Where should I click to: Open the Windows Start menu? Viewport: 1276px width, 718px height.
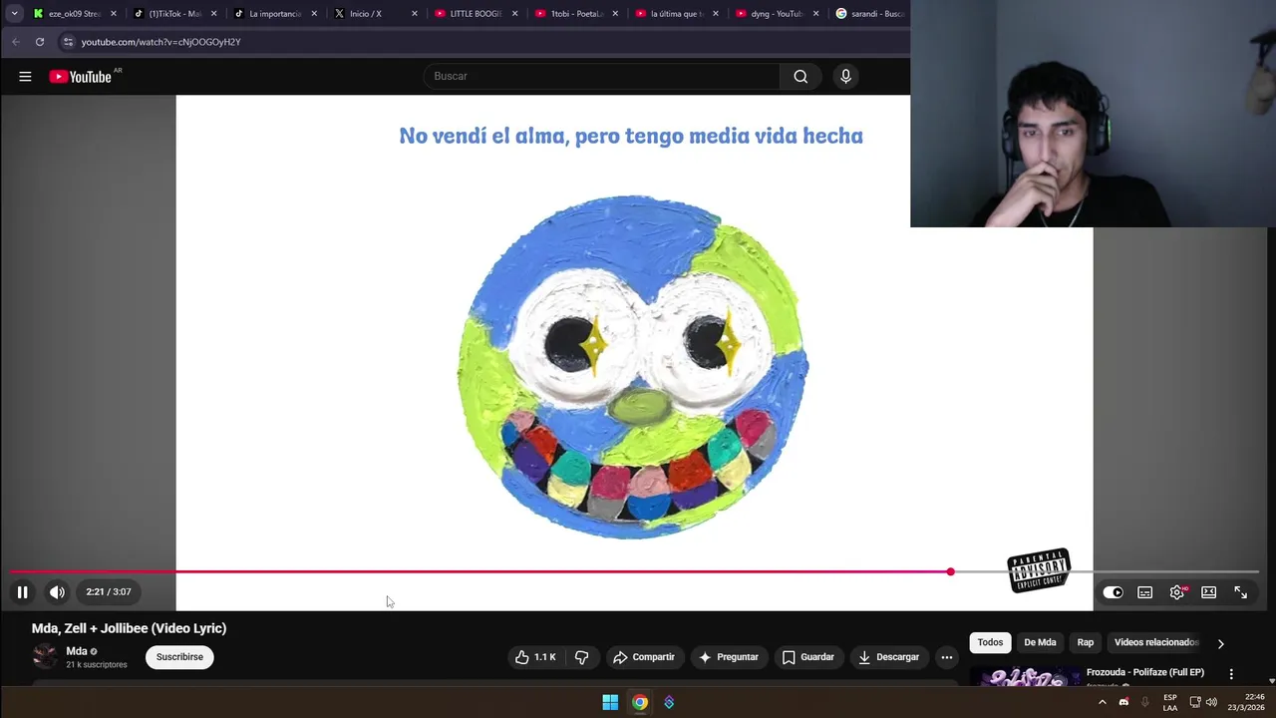coord(610,702)
